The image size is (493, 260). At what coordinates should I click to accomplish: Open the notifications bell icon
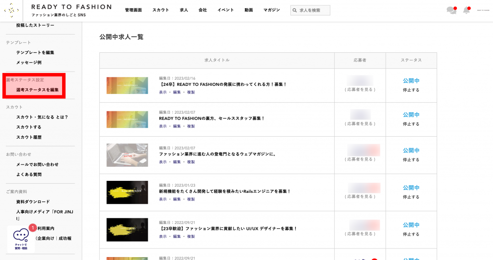467,11
